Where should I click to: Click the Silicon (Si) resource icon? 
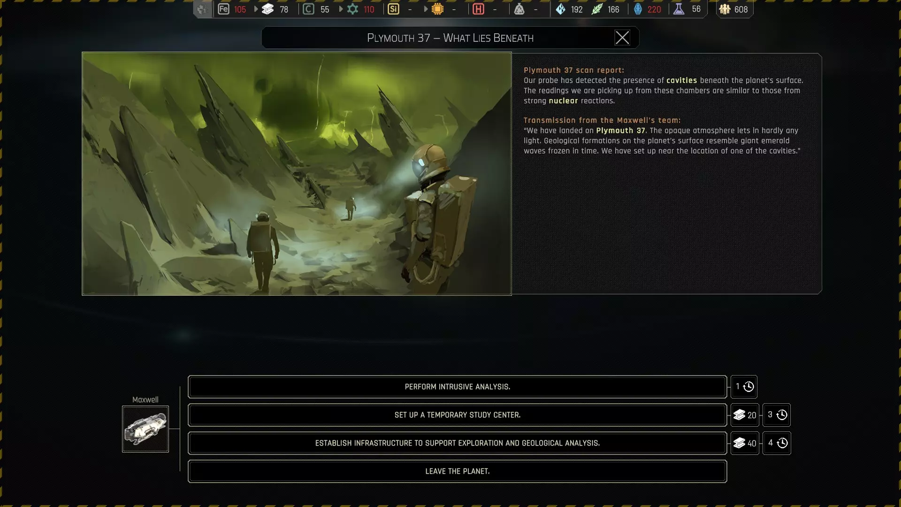[393, 9]
